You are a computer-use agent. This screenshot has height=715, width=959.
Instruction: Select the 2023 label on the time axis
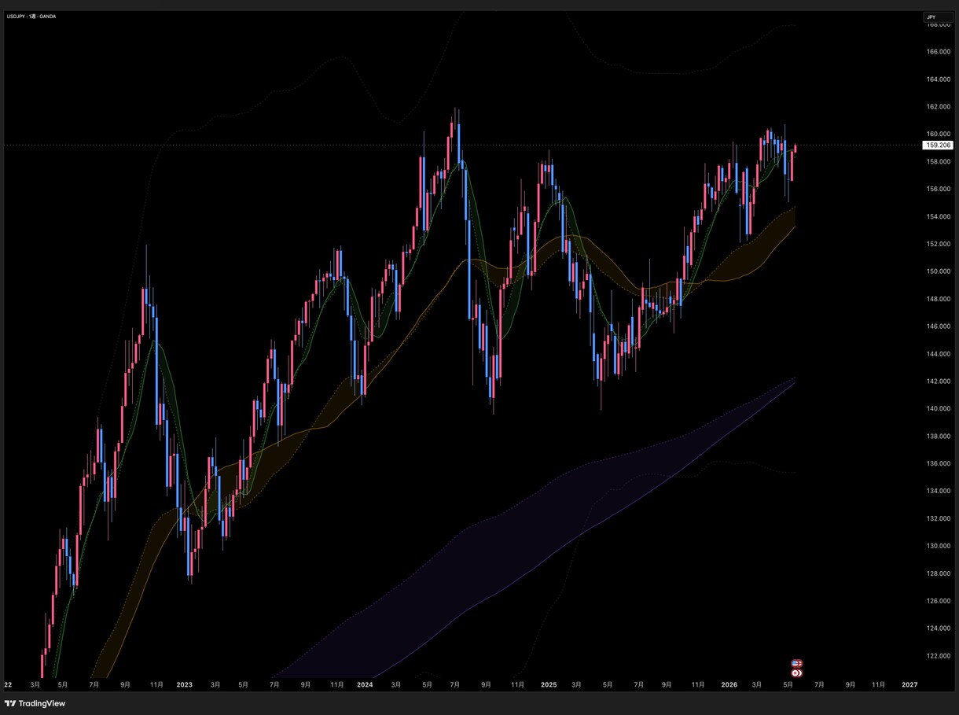coord(185,685)
